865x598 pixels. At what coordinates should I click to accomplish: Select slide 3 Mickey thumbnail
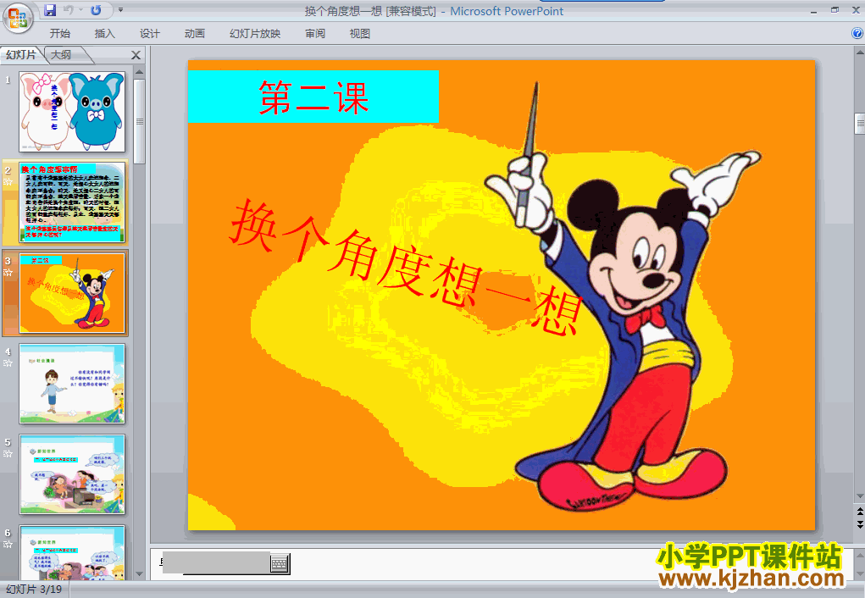tap(72, 293)
